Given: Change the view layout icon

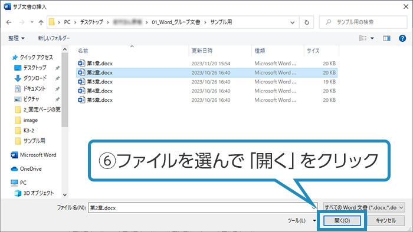Looking at the screenshot, I should pyautogui.click(x=363, y=38).
